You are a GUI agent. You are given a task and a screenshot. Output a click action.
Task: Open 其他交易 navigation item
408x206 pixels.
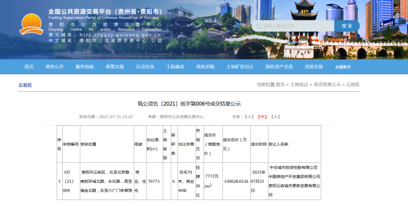314,67
